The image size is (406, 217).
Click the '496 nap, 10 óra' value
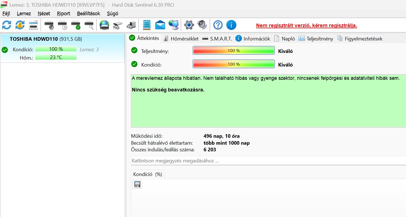[222, 136]
